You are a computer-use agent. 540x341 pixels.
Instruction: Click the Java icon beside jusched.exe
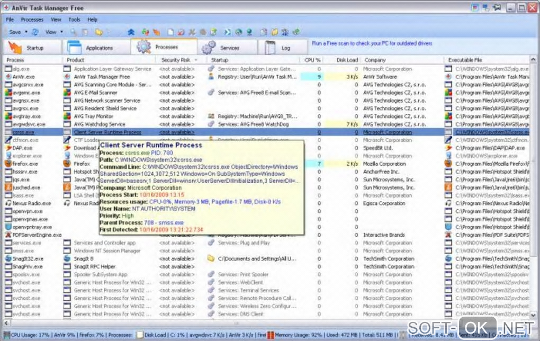8,187
